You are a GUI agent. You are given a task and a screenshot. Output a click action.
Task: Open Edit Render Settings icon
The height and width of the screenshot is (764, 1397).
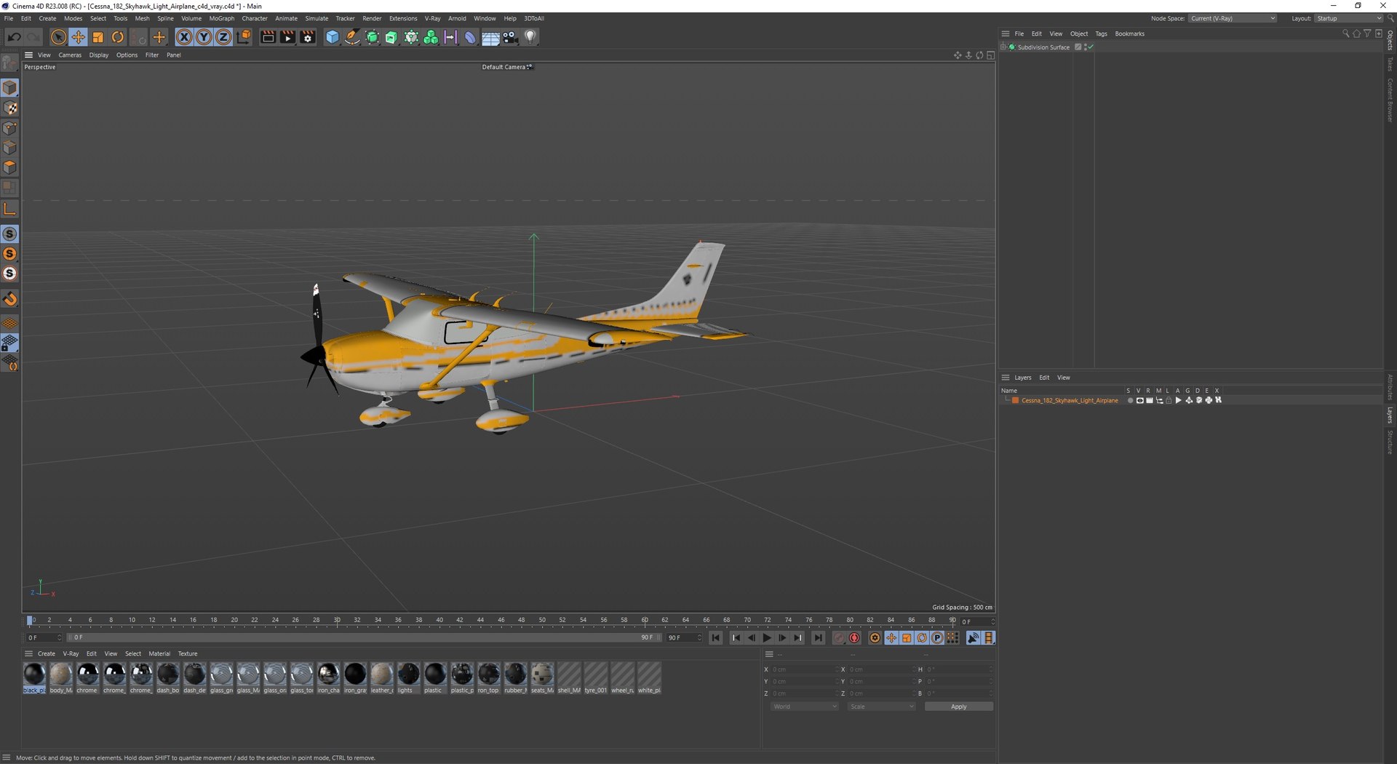tap(308, 37)
